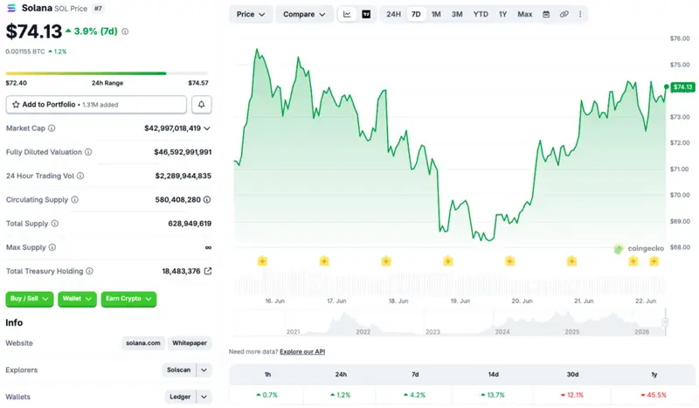
Task: Click the news marker above 17. Jun
Action: click(x=324, y=261)
